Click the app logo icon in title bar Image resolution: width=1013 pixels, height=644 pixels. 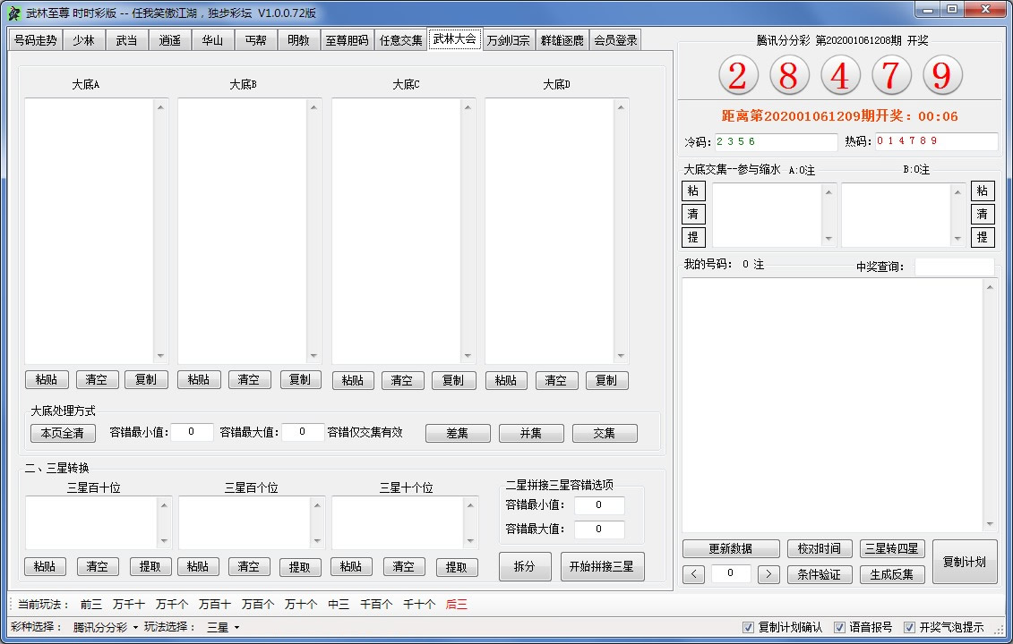(13, 13)
